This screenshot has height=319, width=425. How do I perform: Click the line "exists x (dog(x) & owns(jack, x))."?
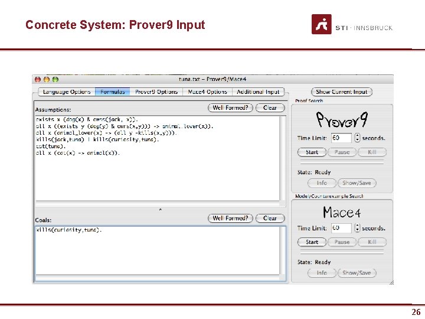(87, 119)
